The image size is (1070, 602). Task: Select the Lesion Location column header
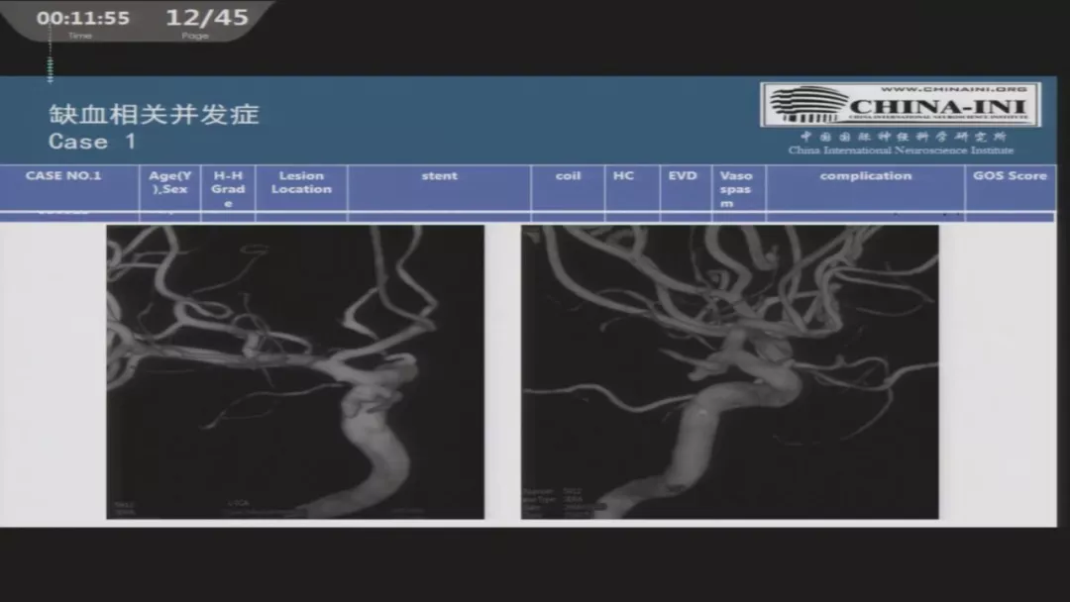(301, 182)
